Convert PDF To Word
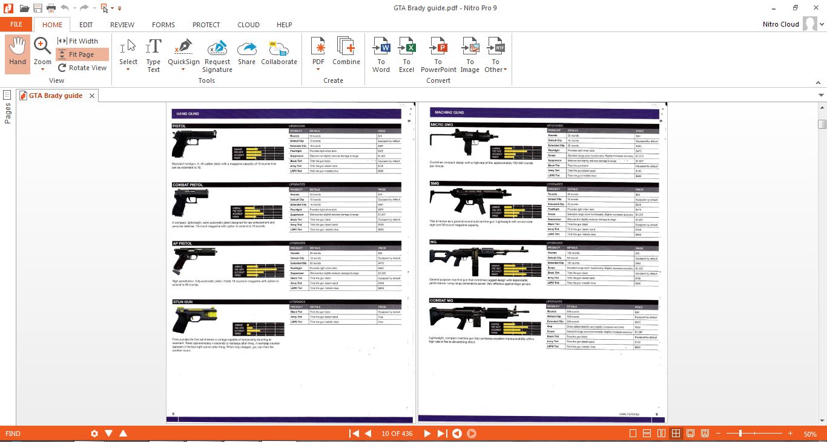The width and height of the screenshot is (827, 442). pyautogui.click(x=381, y=55)
